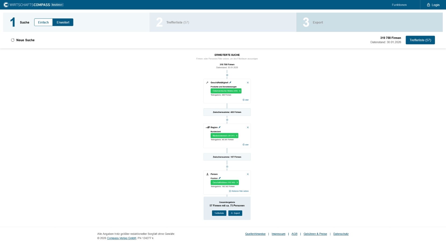Add an 'oder' condition to Region
The image size is (446, 251).
(246, 145)
